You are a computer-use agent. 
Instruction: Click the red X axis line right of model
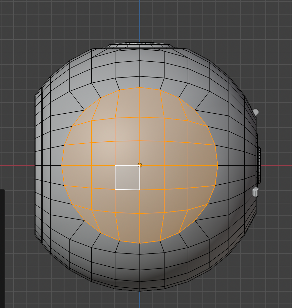tap(278, 165)
